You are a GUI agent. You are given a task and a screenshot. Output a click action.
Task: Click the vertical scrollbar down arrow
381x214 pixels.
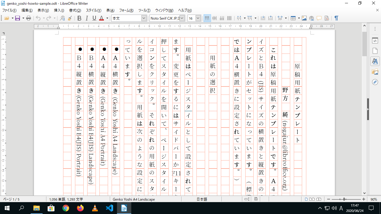365,193
